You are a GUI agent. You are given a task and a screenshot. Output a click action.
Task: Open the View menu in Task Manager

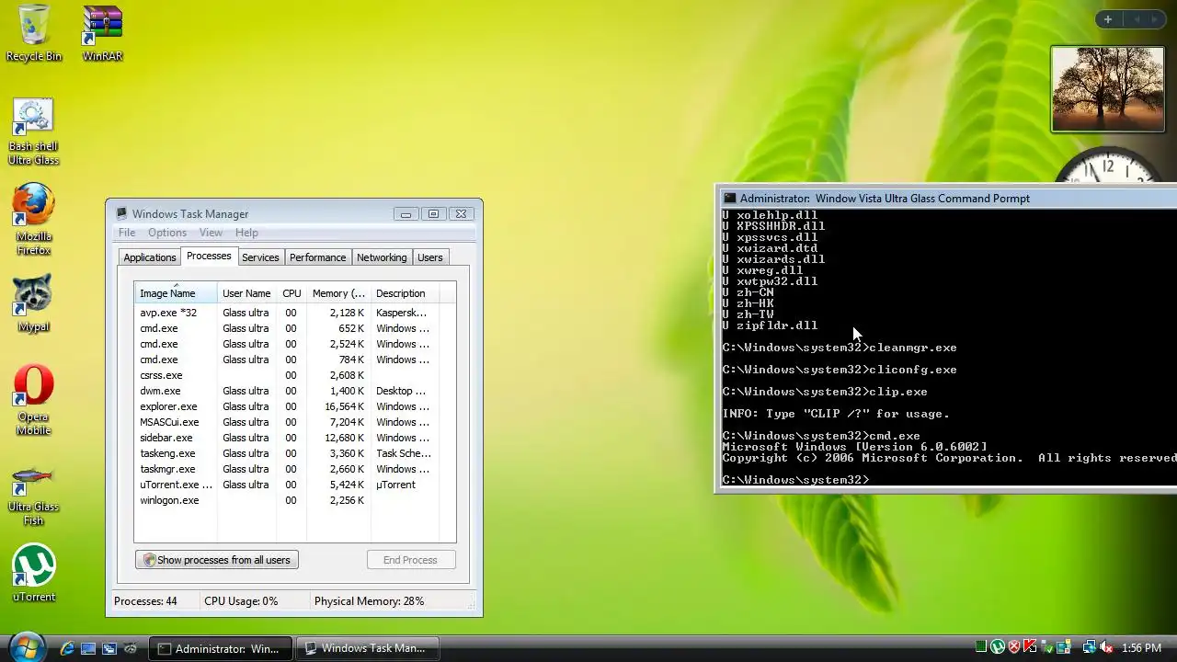tap(211, 233)
